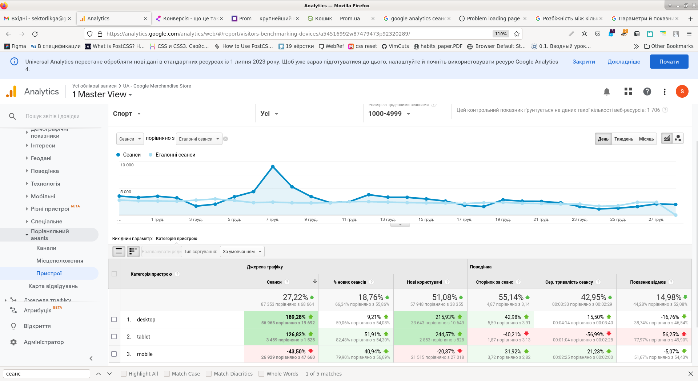Open the За умовчанням sort type dropdown
This screenshot has height=381, width=698.
coord(242,252)
